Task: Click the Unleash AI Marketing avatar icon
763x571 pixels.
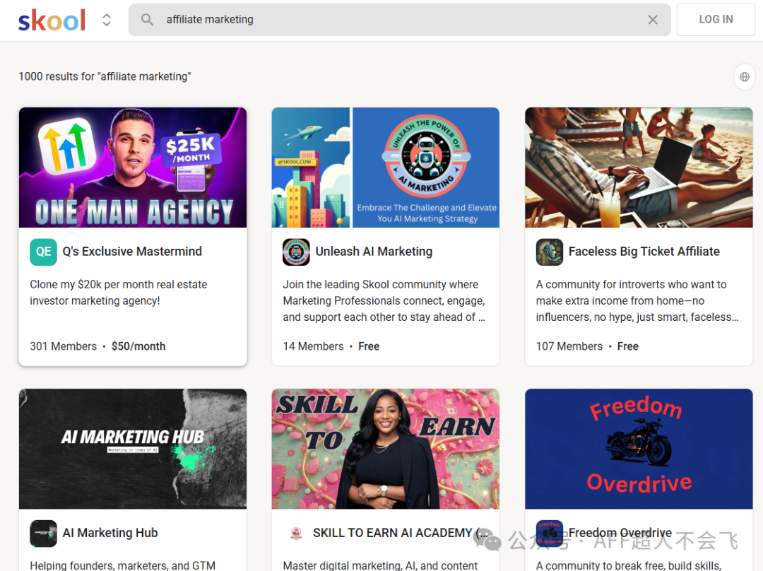Action: pos(296,252)
